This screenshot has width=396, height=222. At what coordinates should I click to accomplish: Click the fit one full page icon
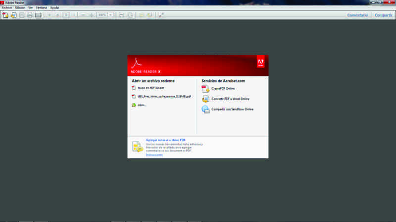[130, 15]
